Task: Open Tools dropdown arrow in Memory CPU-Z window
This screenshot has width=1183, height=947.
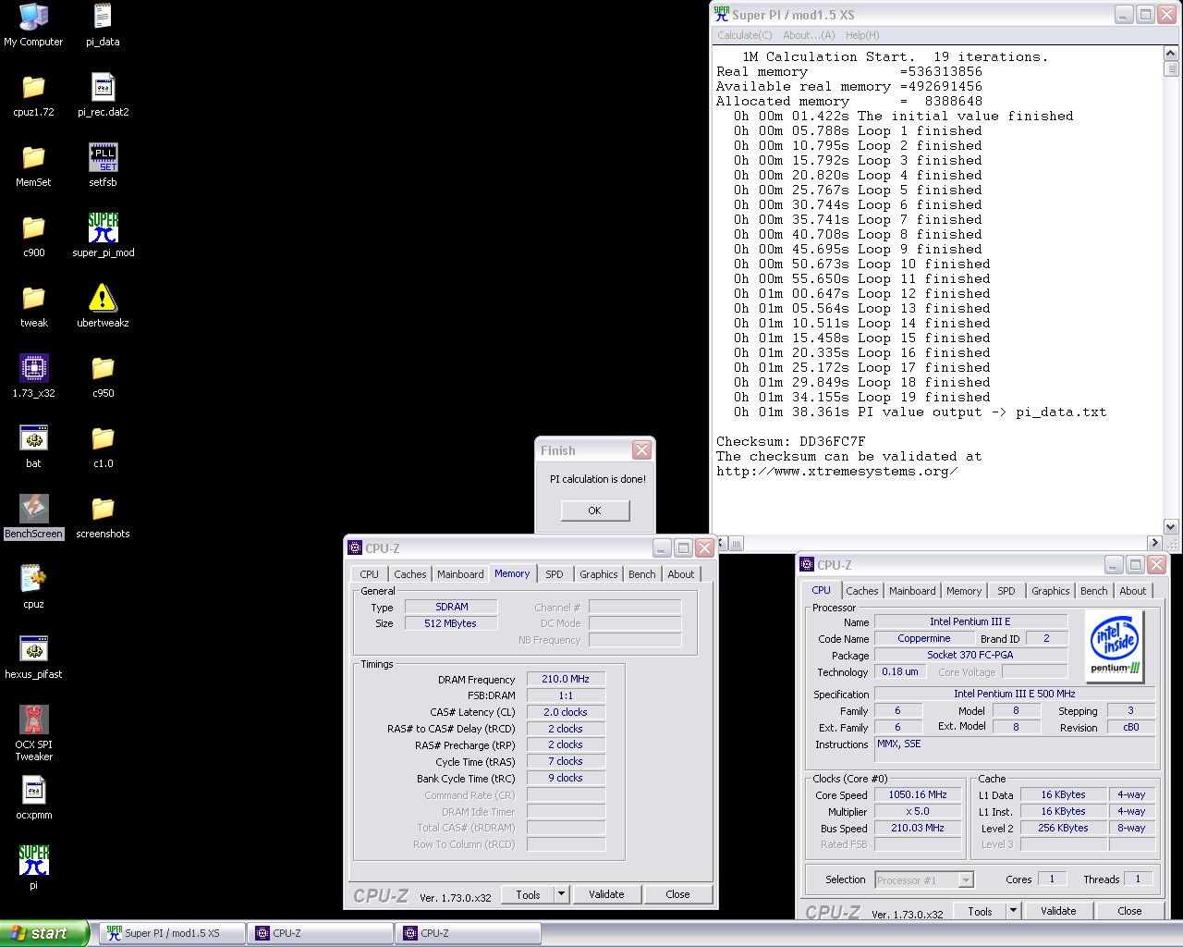Action: (561, 894)
